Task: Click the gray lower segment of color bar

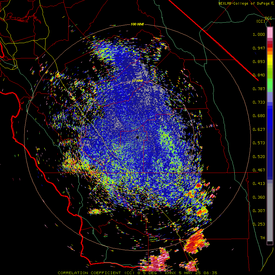Action: click(270, 212)
